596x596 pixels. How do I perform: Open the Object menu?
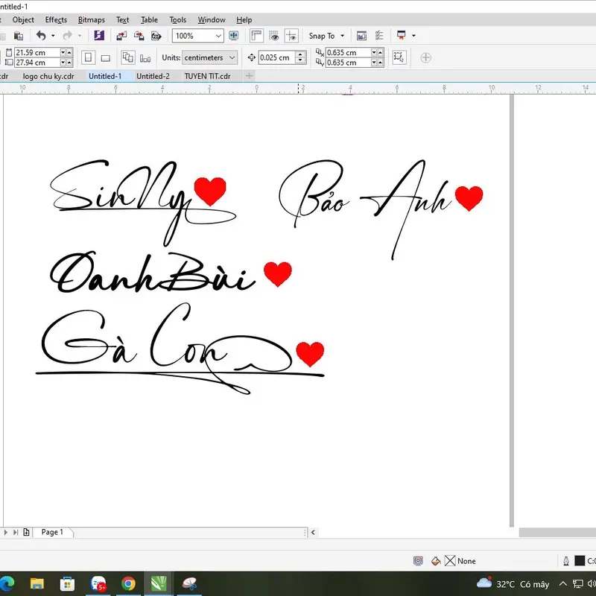click(x=23, y=20)
